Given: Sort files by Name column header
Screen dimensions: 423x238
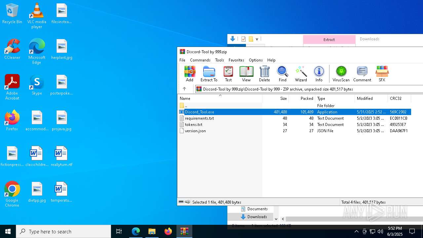Looking at the screenshot, I should pyautogui.click(x=220, y=99).
